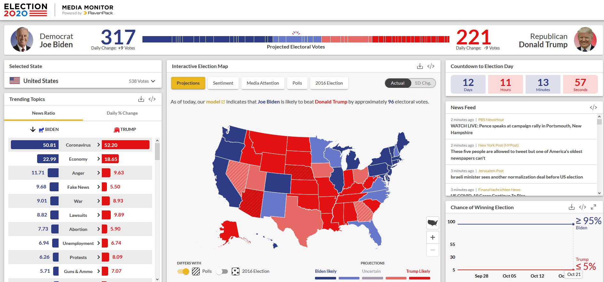Zoom in on the election map
Screen dimensions: 604x282
pyautogui.click(x=432, y=237)
